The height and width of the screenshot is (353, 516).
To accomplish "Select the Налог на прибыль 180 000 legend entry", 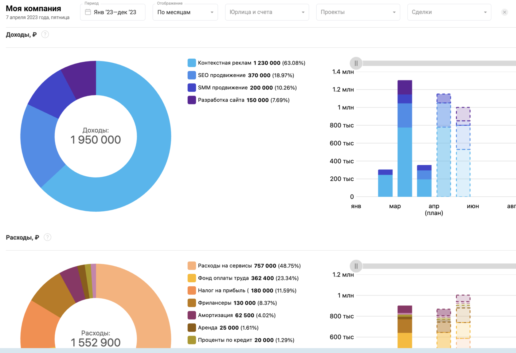I will coord(242,290).
